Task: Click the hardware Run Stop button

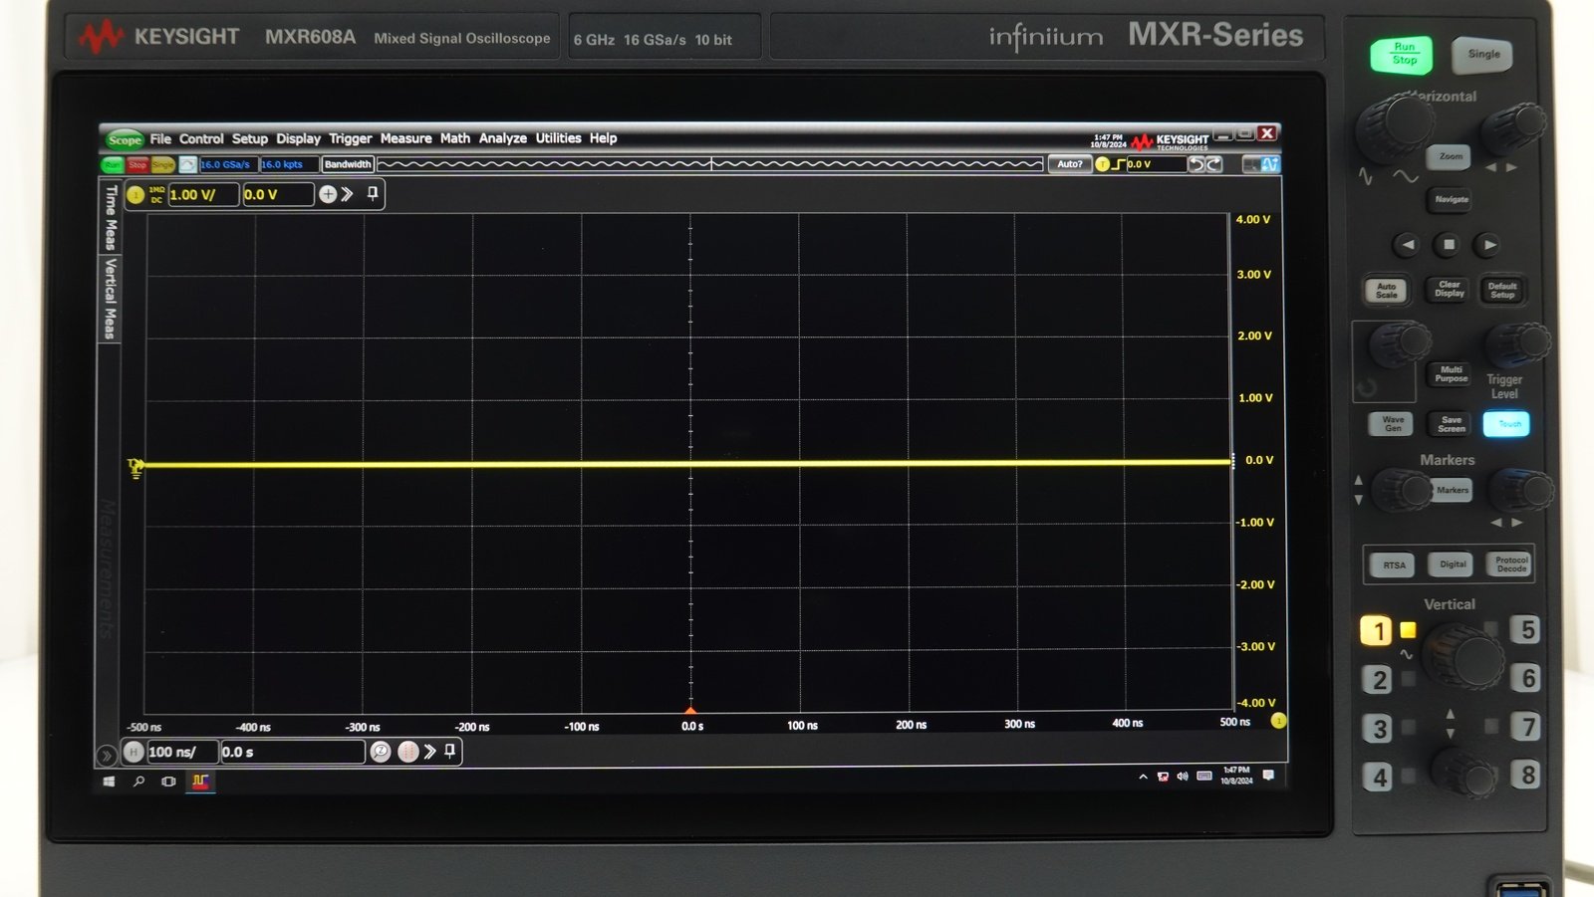Action: click(1402, 55)
